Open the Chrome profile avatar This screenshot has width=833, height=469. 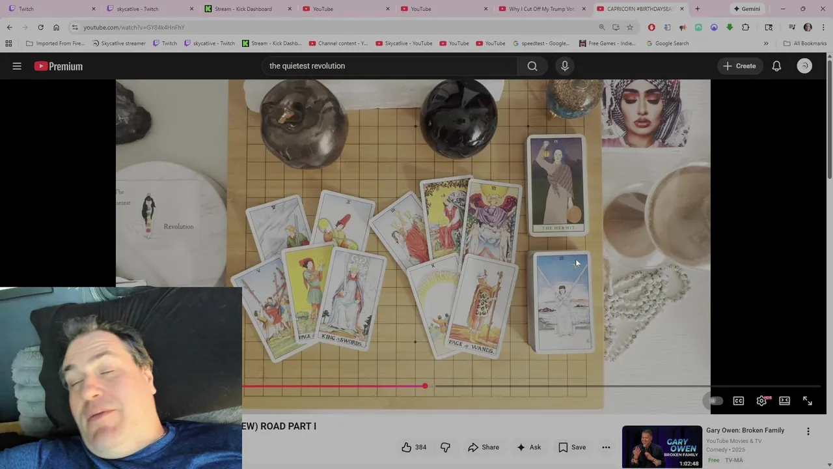tap(808, 27)
